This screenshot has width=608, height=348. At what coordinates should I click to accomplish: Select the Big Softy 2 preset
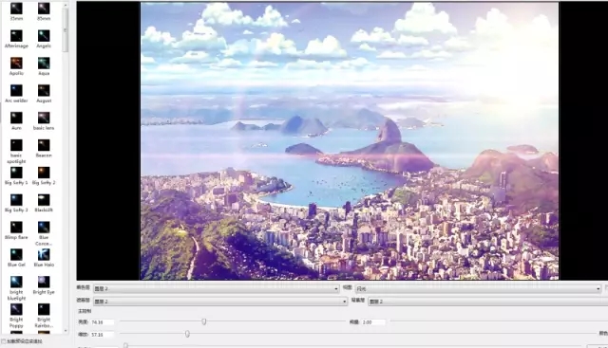point(44,175)
